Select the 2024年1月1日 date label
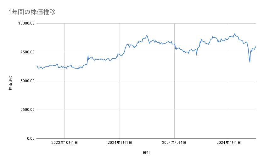Viewport: 264px width, 163px height. click(120, 143)
